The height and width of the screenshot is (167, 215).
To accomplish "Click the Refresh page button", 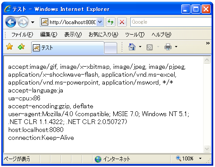I will pyautogui.click(x=111, y=22).
